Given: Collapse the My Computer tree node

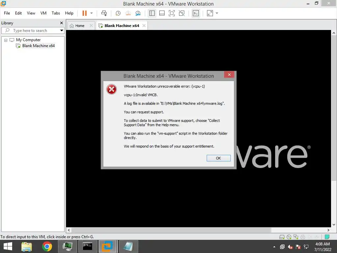Looking at the screenshot, I should click(6, 40).
